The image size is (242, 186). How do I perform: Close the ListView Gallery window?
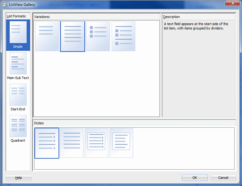(233, 3)
